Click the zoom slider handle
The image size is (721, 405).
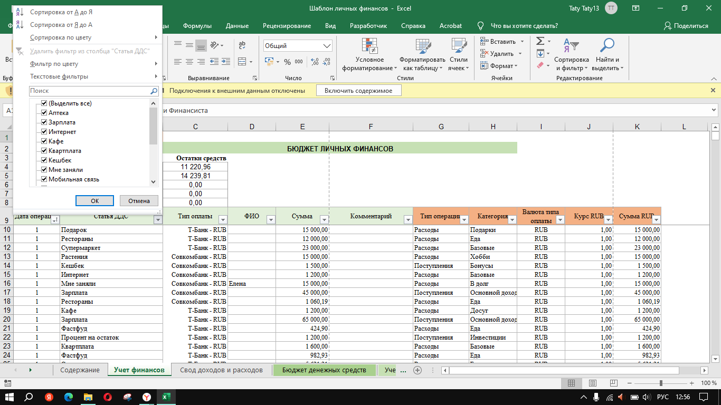(661, 383)
